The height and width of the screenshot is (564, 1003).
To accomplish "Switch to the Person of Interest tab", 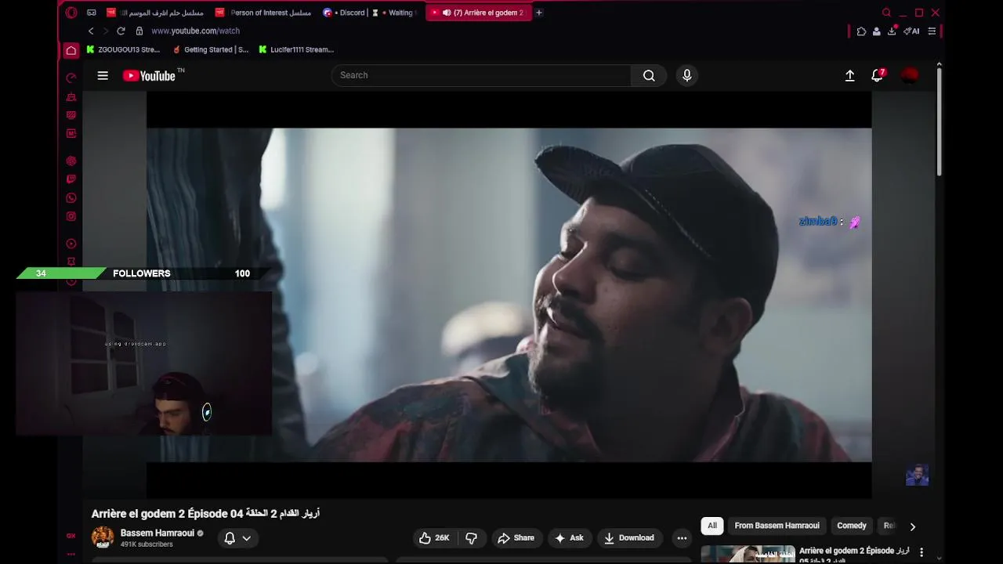I will pyautogui.click(x=263, y=13).
